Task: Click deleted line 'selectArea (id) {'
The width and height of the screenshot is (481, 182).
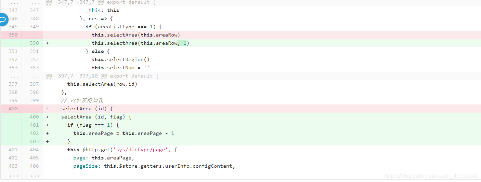Action: coord(87,109)
